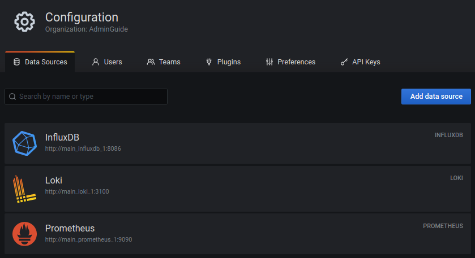The image size is (475, 258).
Task: Switch to the Users tab
Action: [113, 62]
